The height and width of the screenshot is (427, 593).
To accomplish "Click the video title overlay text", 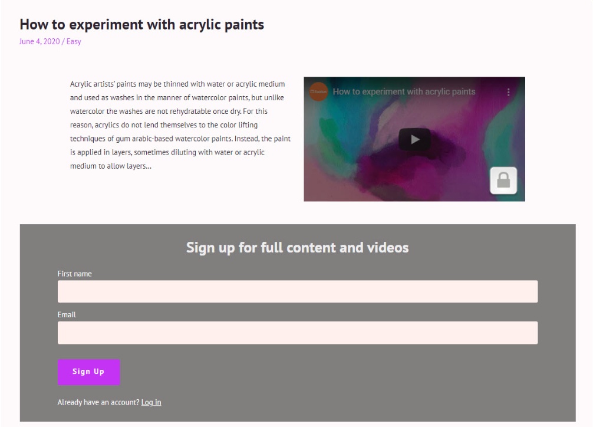I will [404, 92].
